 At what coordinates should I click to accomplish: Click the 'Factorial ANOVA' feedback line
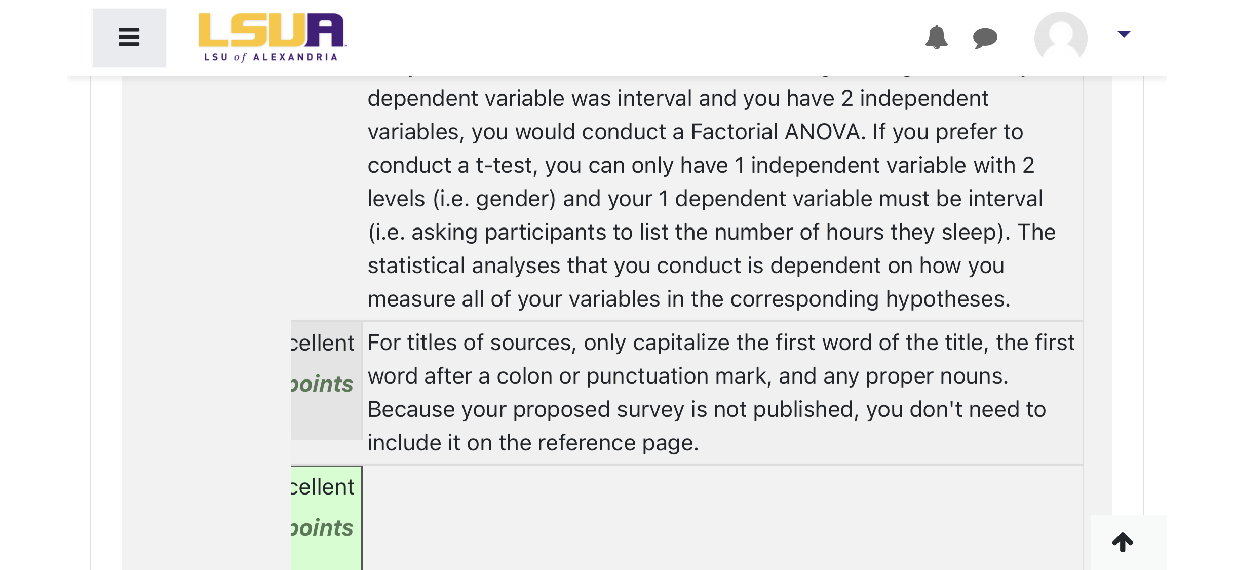pyautogui.click(x=695, y=132)
